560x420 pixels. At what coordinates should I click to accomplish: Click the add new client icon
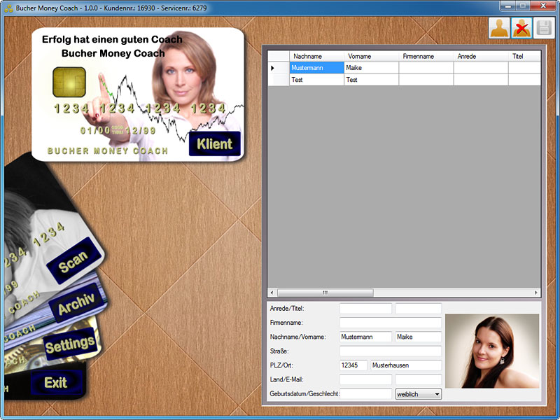coord(499,28)
